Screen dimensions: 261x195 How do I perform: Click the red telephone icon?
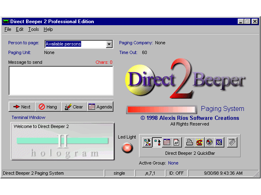point(199,142)
